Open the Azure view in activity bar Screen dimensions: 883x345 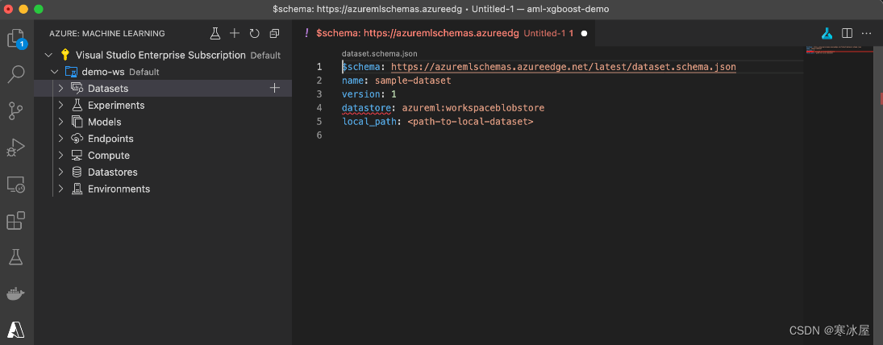[x=16, y=329]
